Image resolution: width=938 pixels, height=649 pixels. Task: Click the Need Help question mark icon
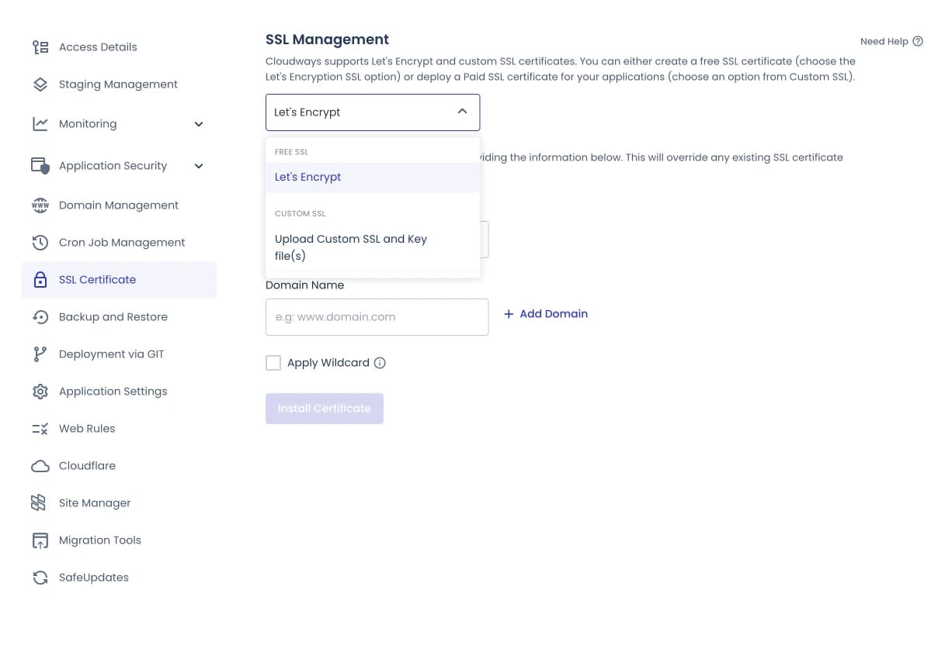pos(918,41)
